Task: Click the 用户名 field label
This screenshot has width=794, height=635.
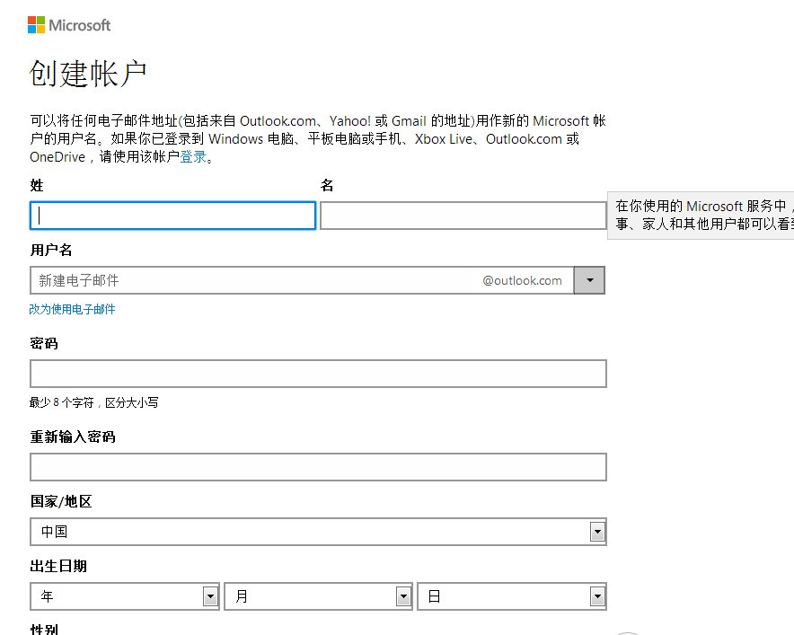Action: 50,250
